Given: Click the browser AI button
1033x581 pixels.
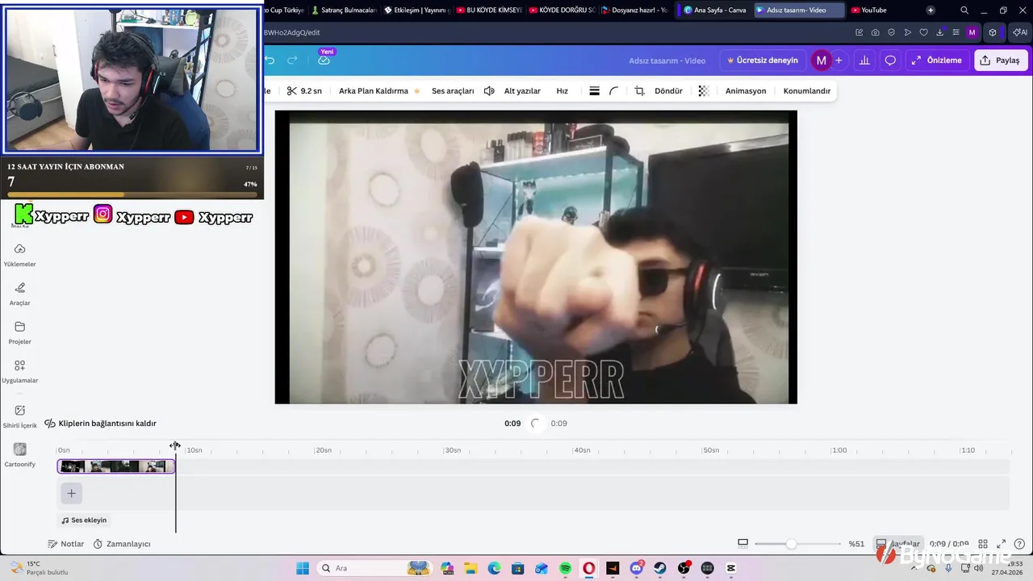Looking at the screenshot, I should 1019,32.
